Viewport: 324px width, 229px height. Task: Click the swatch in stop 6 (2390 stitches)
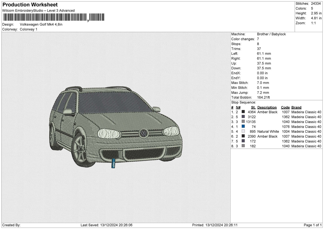click(243, 136)
